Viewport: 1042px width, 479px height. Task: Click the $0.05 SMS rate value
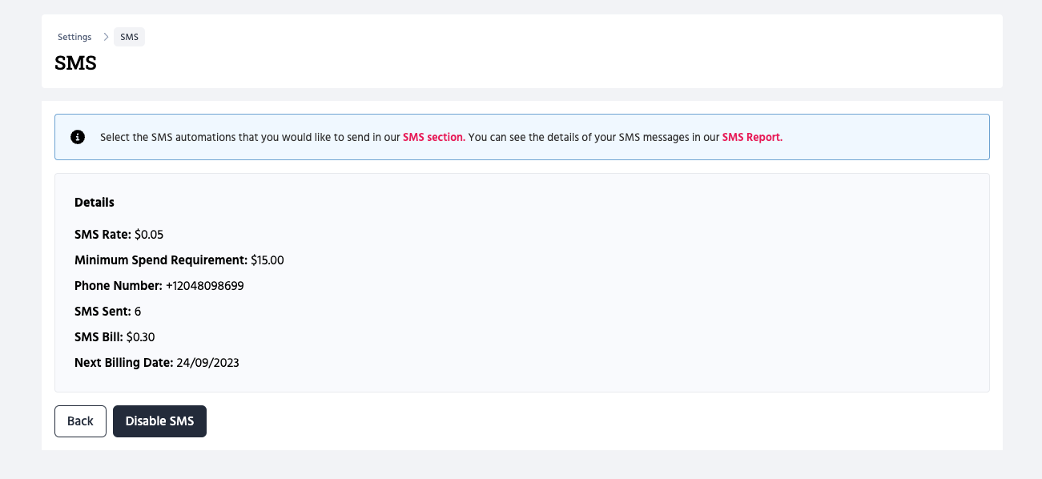click(x=149, y=235)
